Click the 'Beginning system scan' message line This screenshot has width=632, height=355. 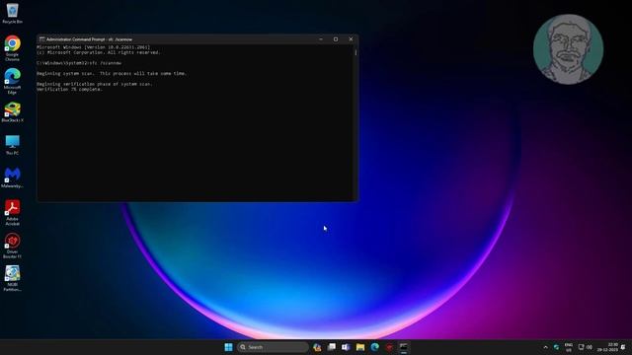tap(112, 74)
